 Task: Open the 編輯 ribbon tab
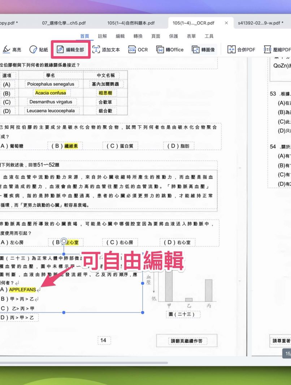(x=120, y=36)
